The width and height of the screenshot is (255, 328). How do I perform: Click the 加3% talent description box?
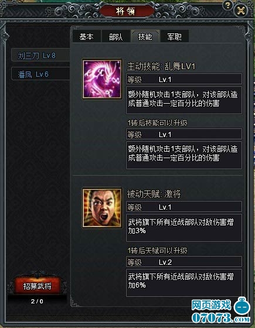184,228
